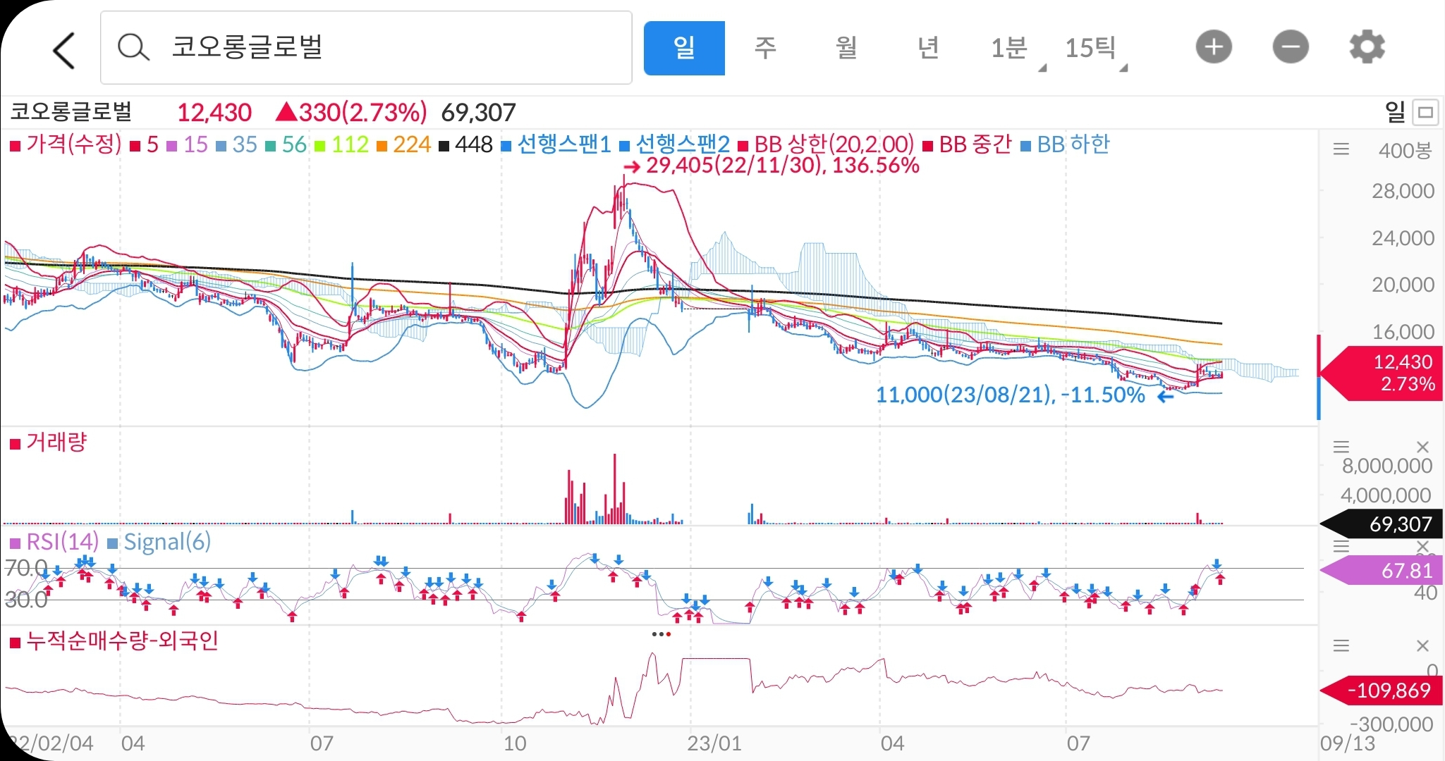The width and height of the screenshot is (1445, 761).
Task: Click the 23/01 date label on time axis
Action: pos(714,743)
